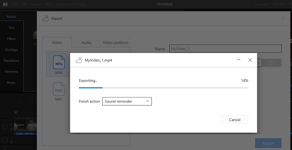Open the Media panel
292x150 pixels.
pos(11,16)
